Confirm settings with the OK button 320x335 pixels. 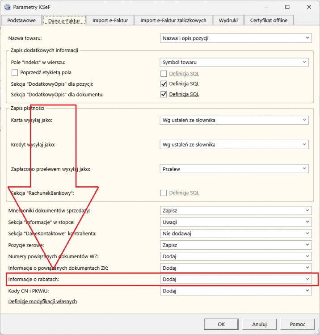point(221,324)
